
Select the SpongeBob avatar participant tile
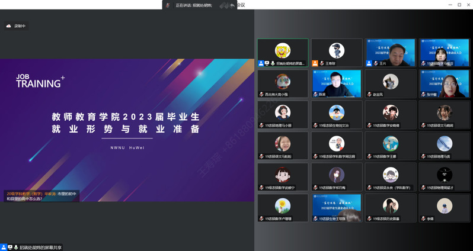tap(282, 51)
